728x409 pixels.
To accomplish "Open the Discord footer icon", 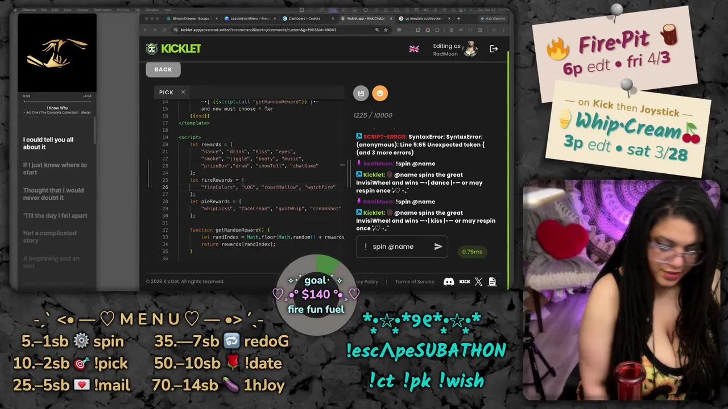I will (449, 282).
